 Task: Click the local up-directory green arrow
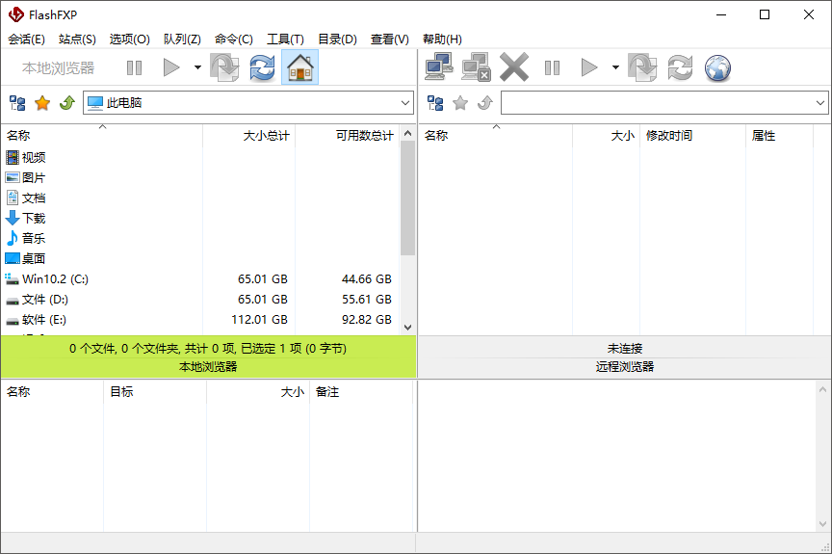click(66, 103)
